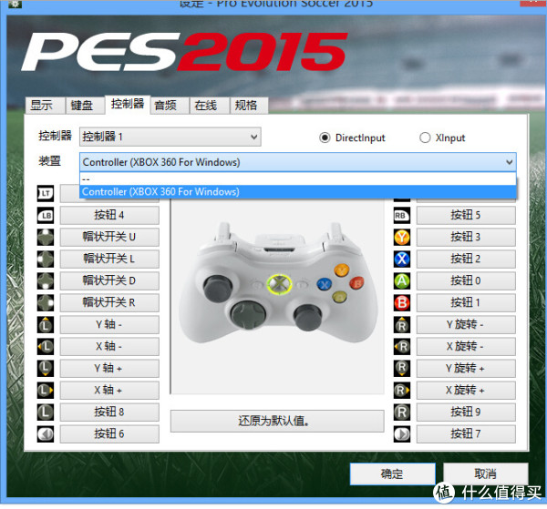Switch to the 键盘 tab
The height and width of the screenshot is (509, 547).
click(82, 106)
